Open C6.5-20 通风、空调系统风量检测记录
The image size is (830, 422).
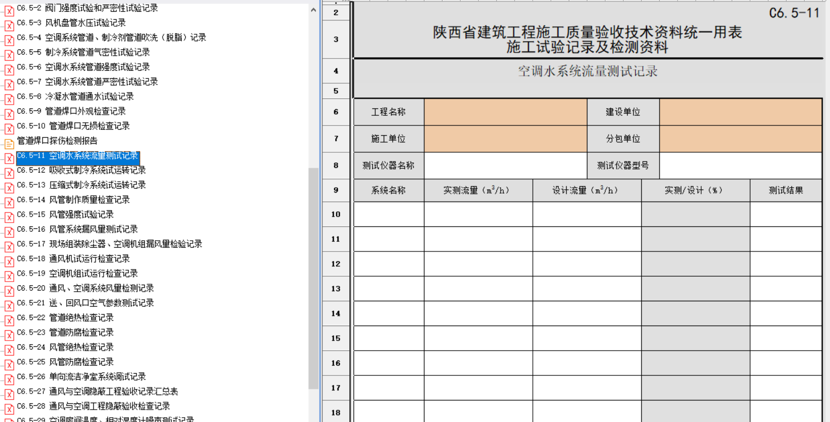click(101, 288)
